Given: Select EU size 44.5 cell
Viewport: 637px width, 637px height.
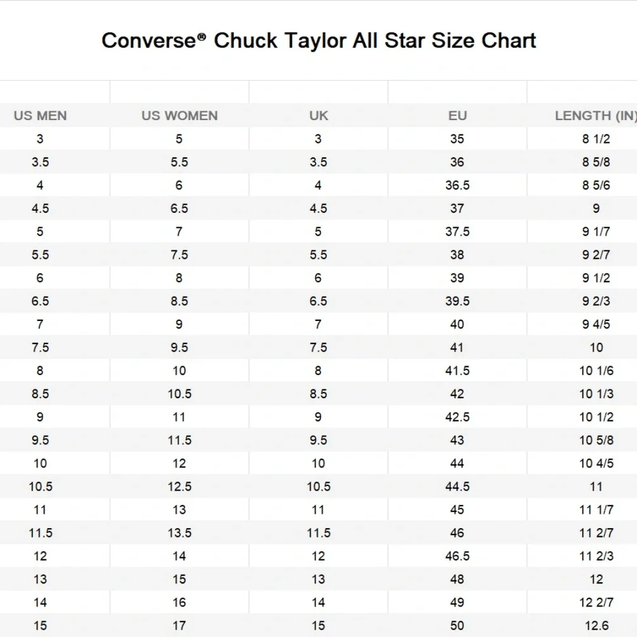Looking at the screenshot, I should (x=457, y=487).
